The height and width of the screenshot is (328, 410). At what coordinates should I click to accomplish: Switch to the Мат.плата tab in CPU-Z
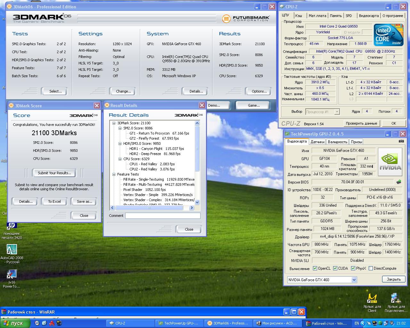[x=317, y=15]
